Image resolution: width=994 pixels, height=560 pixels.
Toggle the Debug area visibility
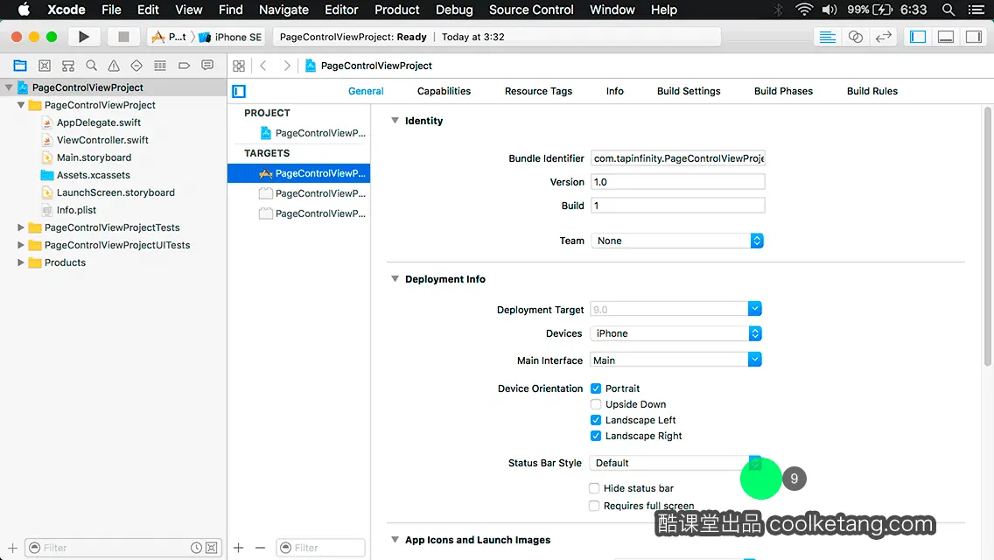click(946, 37)
